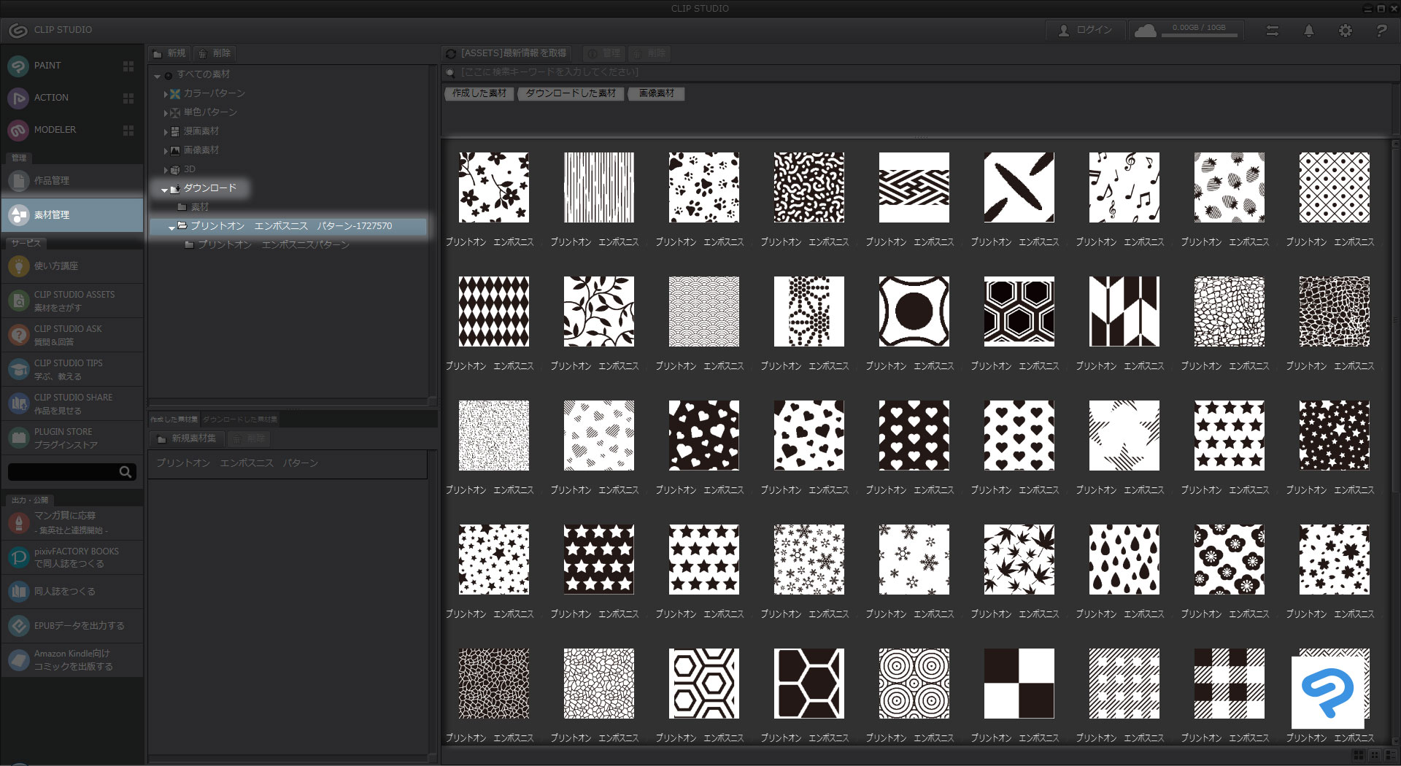Open grid menu beside MODELER
The height and width of the screenshot is (766, 1401).
pyautogui.click(x=128, y=130)
